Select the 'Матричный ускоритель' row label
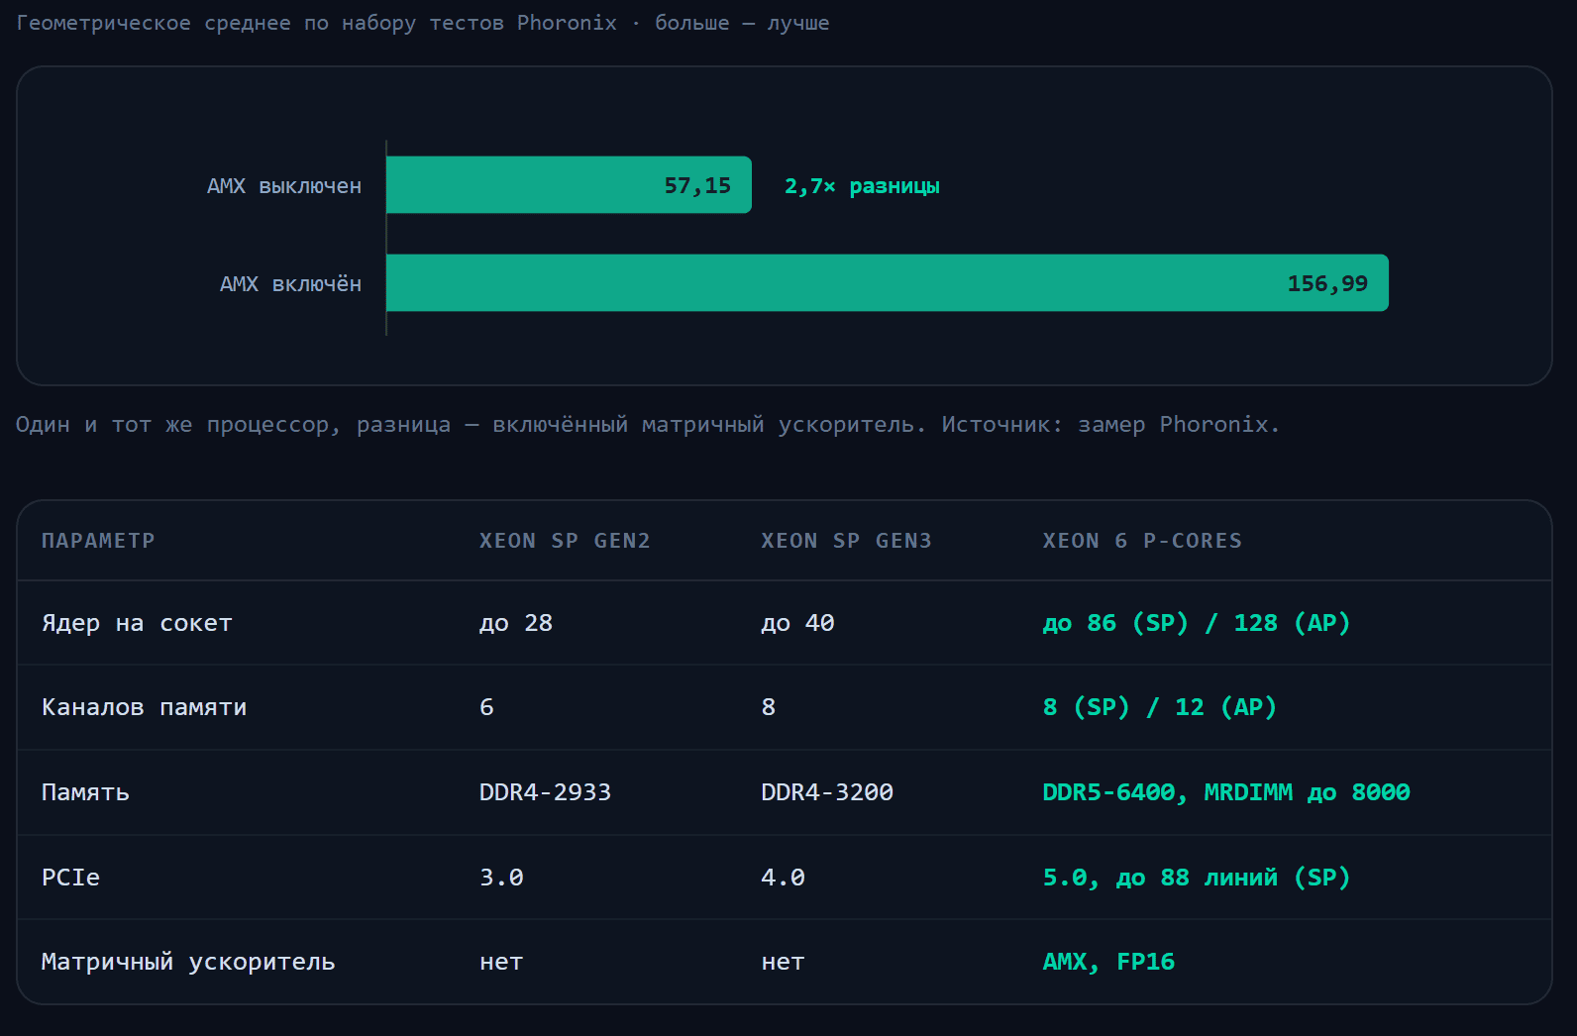The height and width of the screenshot is (1036, 1577). (188, 962)
